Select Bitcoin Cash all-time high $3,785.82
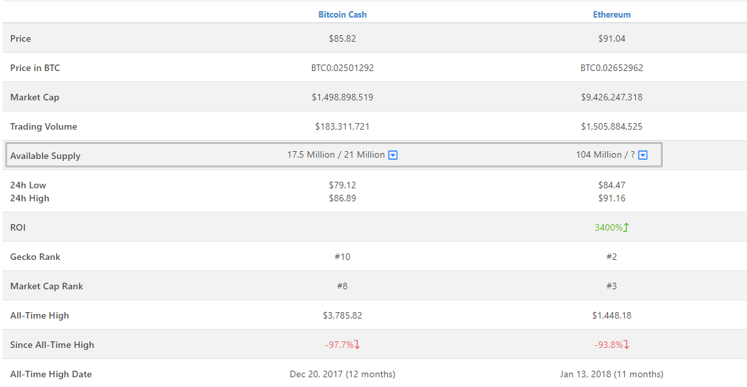This screenshot has width=747, height=387. click(343, 315)
